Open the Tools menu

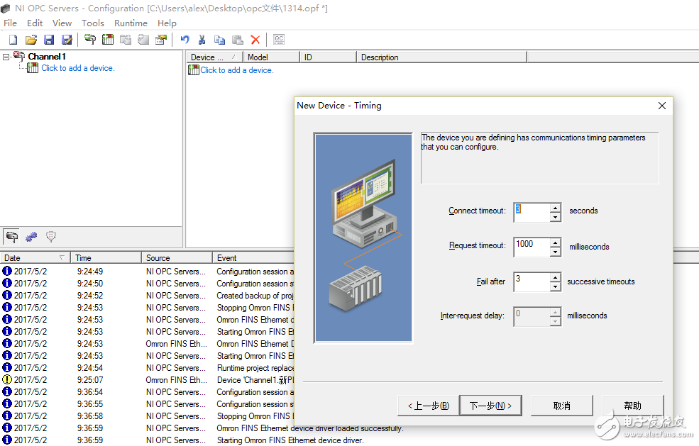93,23
